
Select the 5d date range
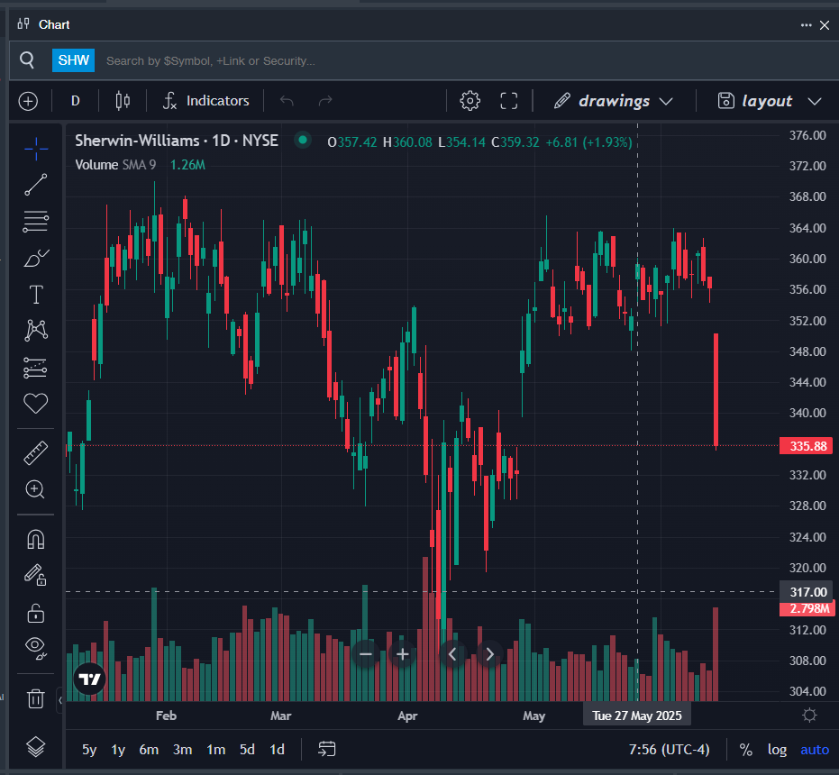[x=247, y=750]
